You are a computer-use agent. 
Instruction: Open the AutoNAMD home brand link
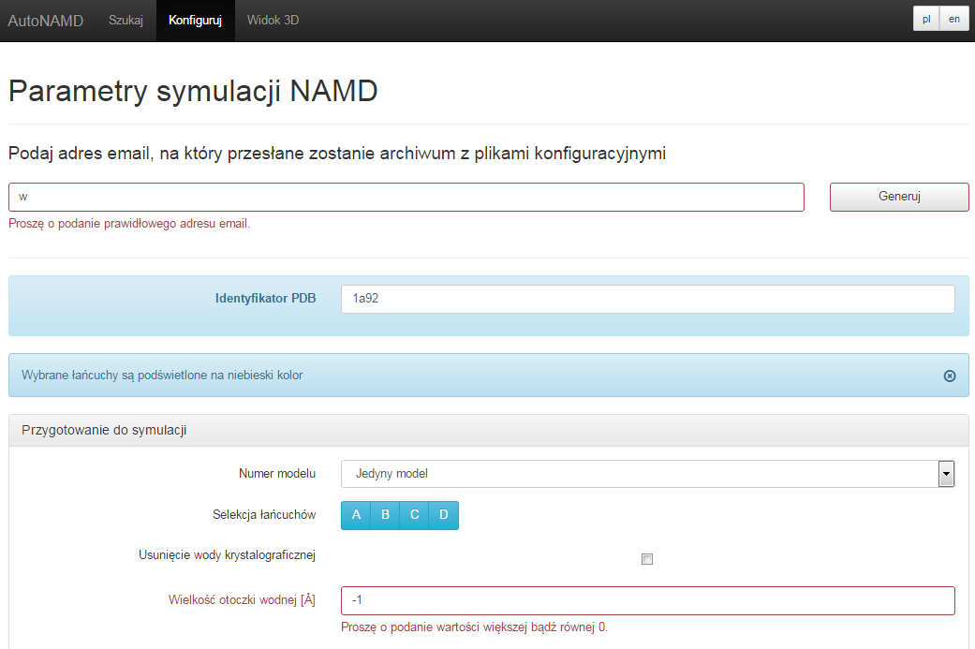point(45,21)
